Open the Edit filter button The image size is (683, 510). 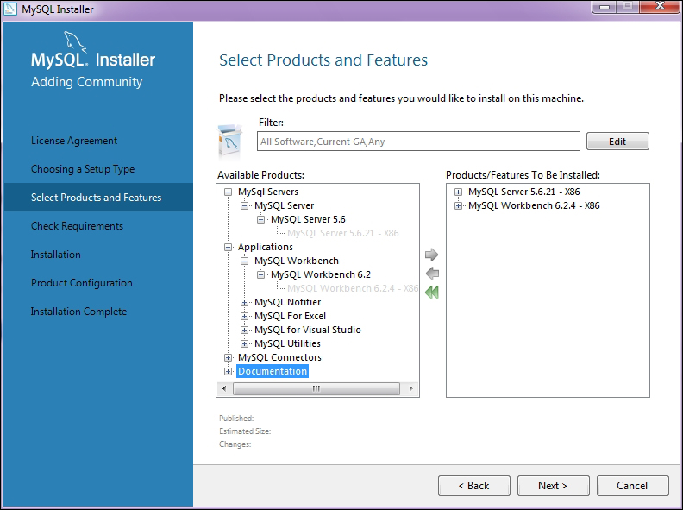coord(617,142)
